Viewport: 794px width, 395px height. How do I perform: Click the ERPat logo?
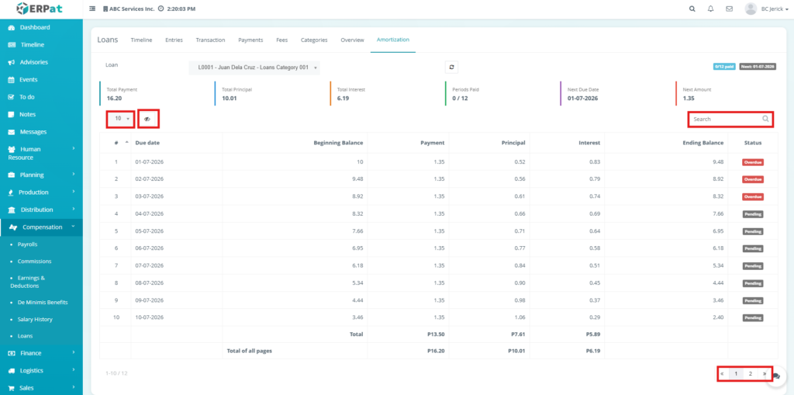40,9
